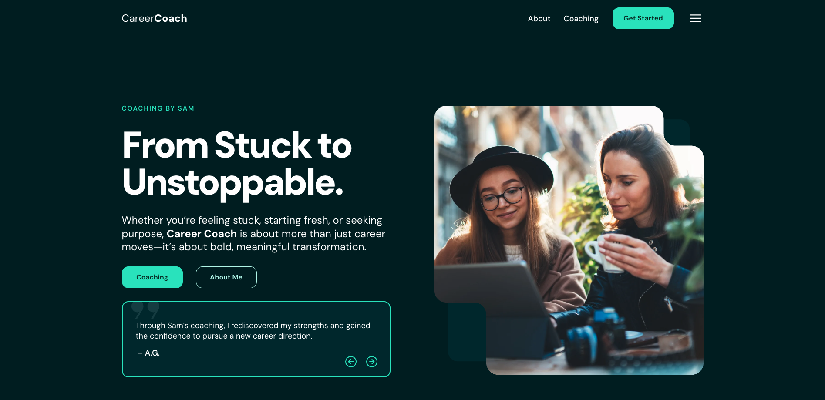Viewport: 825px width, 400px height.
Task: Advance to next testimonial with right arrow
Action: [x=372, y=362]
